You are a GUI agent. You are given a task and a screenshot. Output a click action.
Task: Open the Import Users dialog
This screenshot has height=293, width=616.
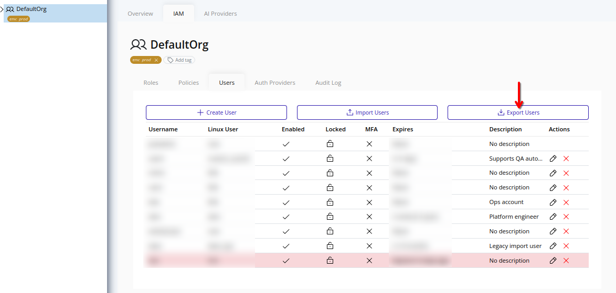(367, 112)
